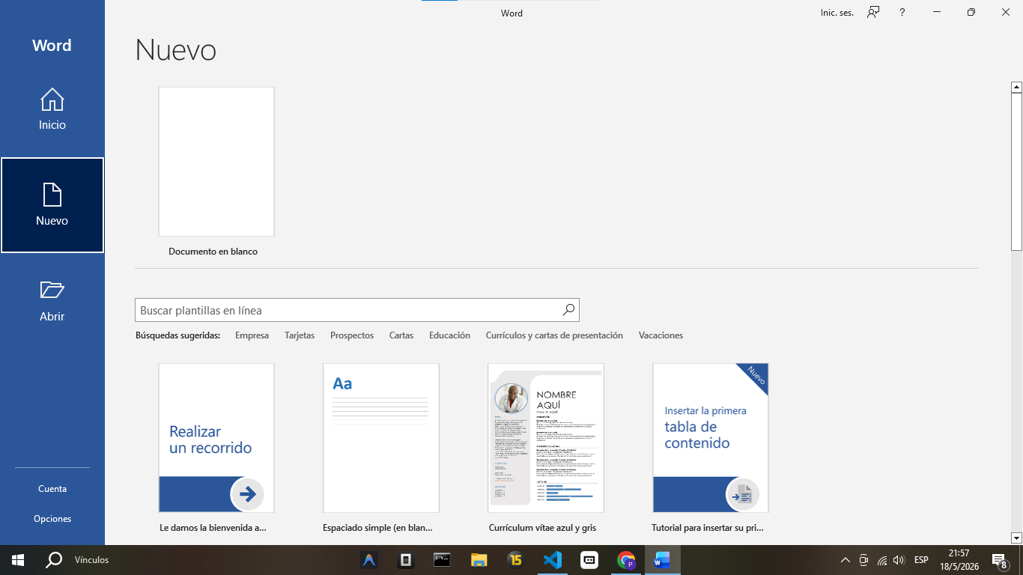This screenshot has height=575, width=1023.
Task: Open File Explorer from the taskbar
Action: click(x=479, y=560)
